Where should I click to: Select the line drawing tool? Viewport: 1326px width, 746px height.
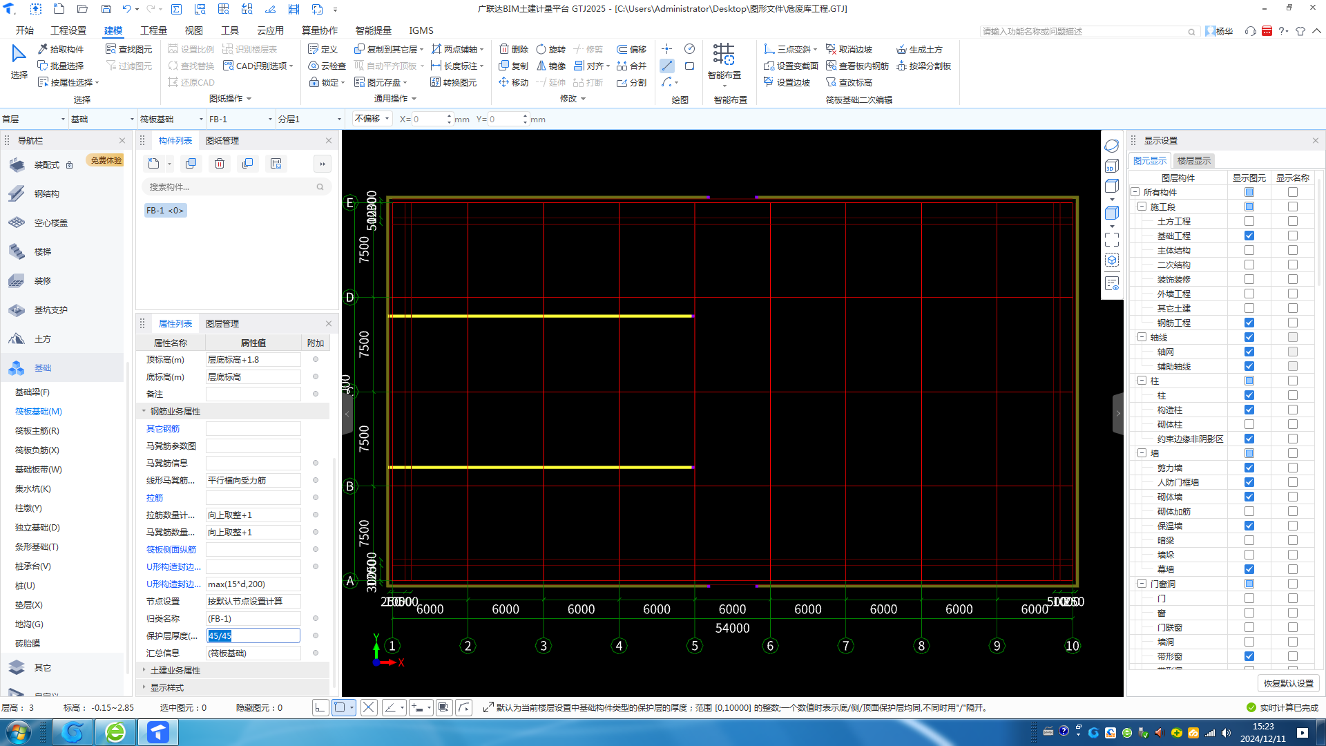click(666, 66)
